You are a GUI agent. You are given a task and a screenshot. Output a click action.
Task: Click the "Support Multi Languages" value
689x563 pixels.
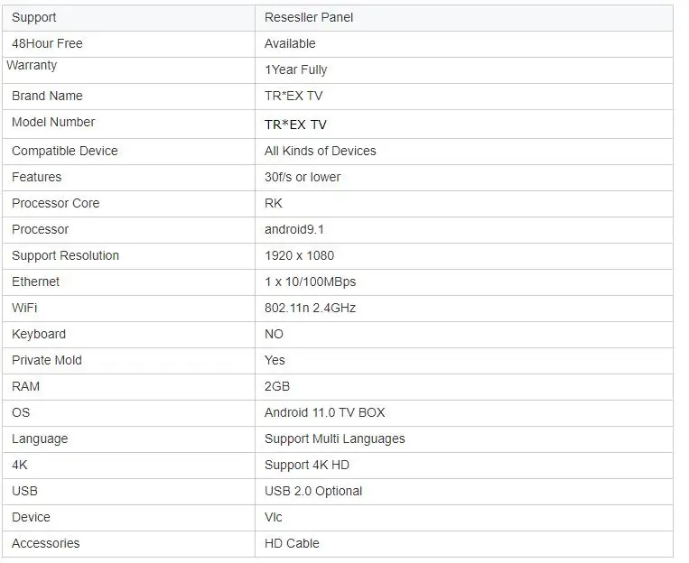[x=334, y=438]
